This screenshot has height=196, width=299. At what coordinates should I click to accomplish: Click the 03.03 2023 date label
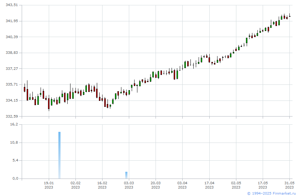(x=129, y=185)
